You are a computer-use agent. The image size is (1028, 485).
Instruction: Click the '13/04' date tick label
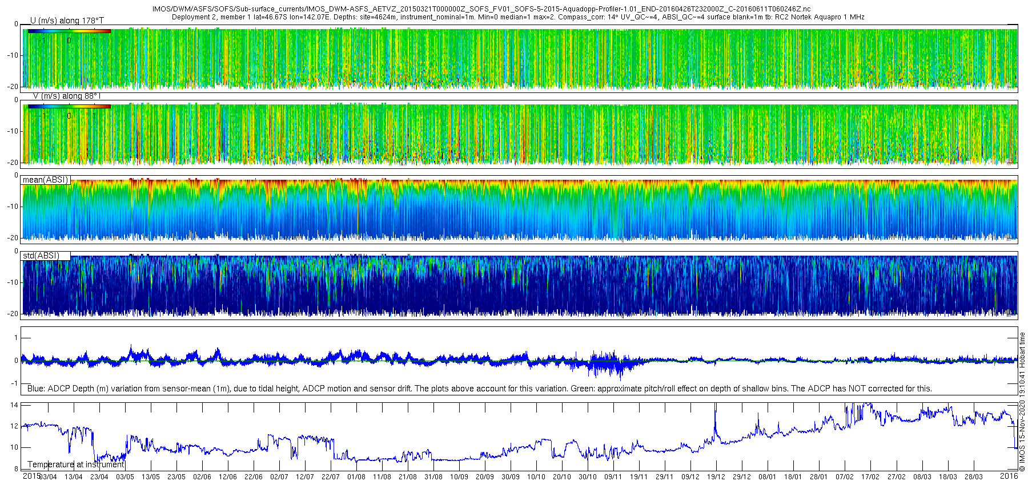click(74, 477)
